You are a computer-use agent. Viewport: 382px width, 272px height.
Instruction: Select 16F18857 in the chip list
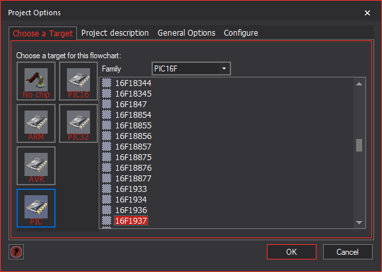pos(133,147)
